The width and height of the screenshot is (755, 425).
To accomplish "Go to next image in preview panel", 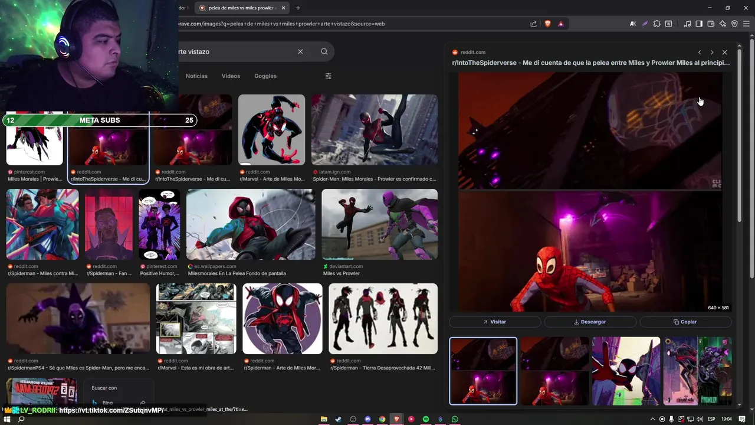I will click(712, 53).
